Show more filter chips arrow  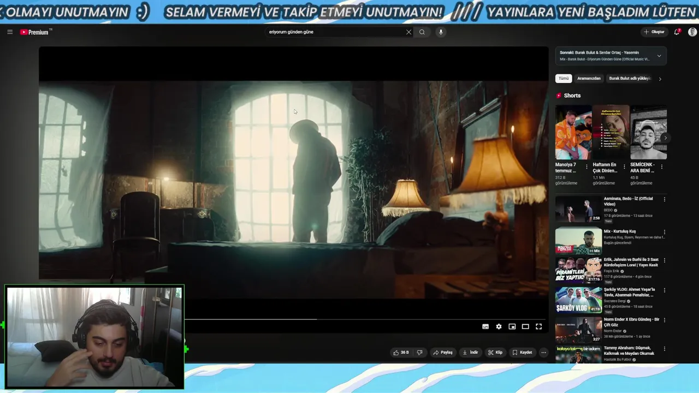(660, 79)
